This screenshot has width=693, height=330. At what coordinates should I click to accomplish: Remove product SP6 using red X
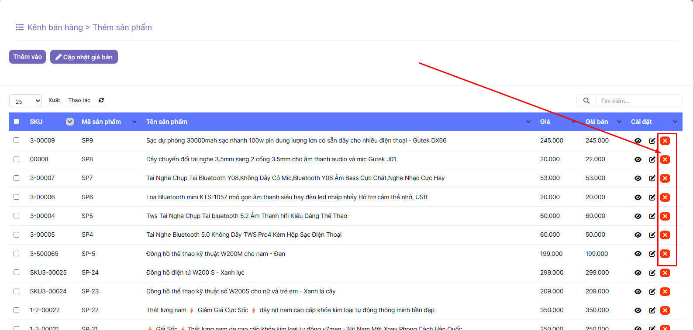pyautogui.click(x=665, y=197)
